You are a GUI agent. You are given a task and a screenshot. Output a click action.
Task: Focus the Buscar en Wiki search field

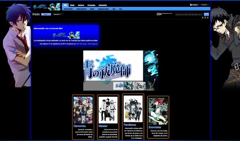189,14
